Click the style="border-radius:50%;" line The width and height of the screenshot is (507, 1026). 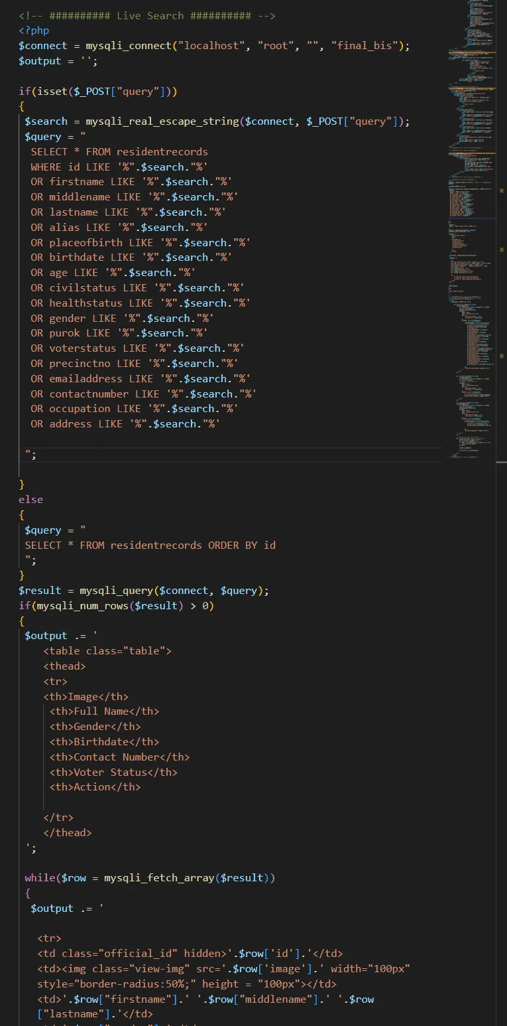click(x=186, y=984)
